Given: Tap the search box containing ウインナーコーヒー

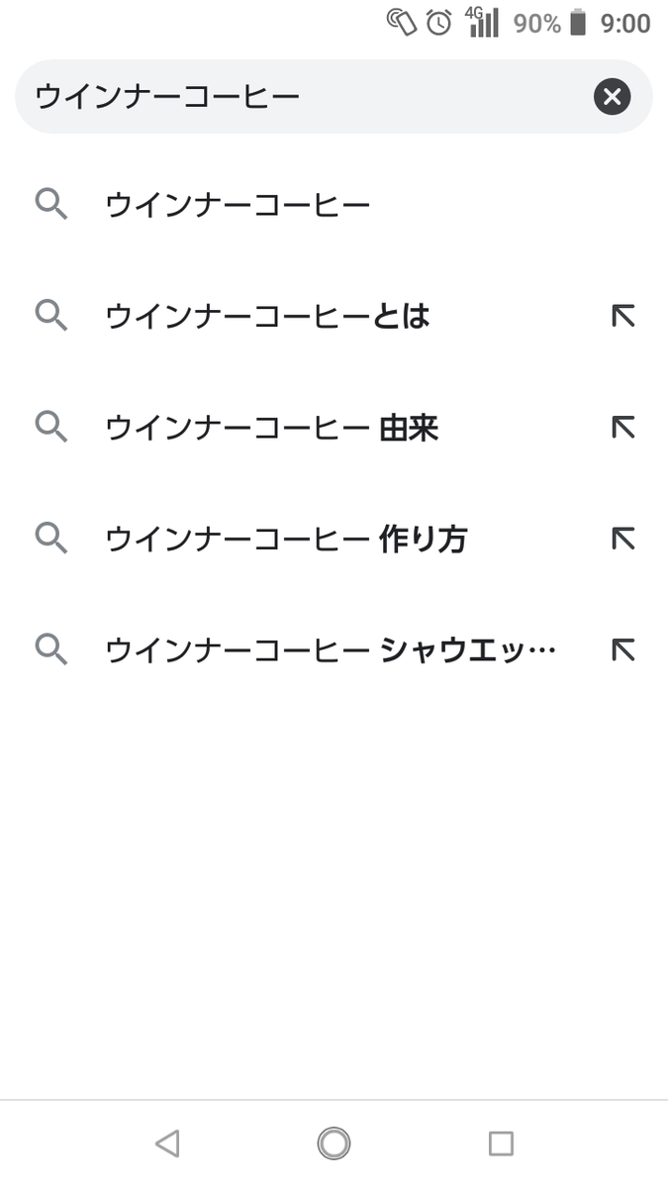Looking at the screenshot, I should [297, 96].
